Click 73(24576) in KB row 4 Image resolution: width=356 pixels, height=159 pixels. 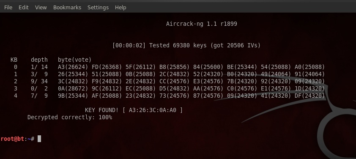(175, 96)
